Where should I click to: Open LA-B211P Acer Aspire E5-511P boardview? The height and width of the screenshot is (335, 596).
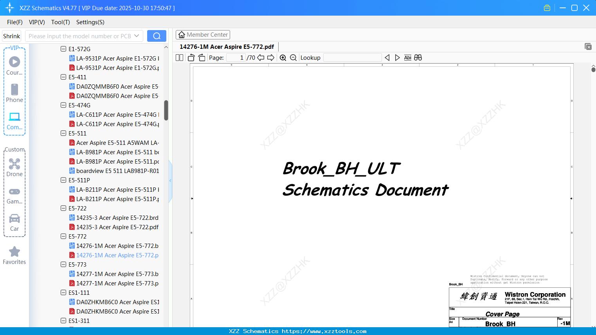click(x=114, y=190)
